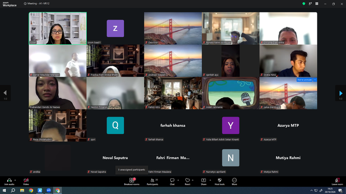The image size is (346, 194).
Task: Click 'Mutiya Rahmi' name tile
Action: [288, 158]
